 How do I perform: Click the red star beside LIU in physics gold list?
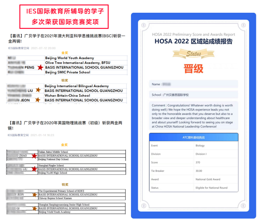click(x=34, y=169)
